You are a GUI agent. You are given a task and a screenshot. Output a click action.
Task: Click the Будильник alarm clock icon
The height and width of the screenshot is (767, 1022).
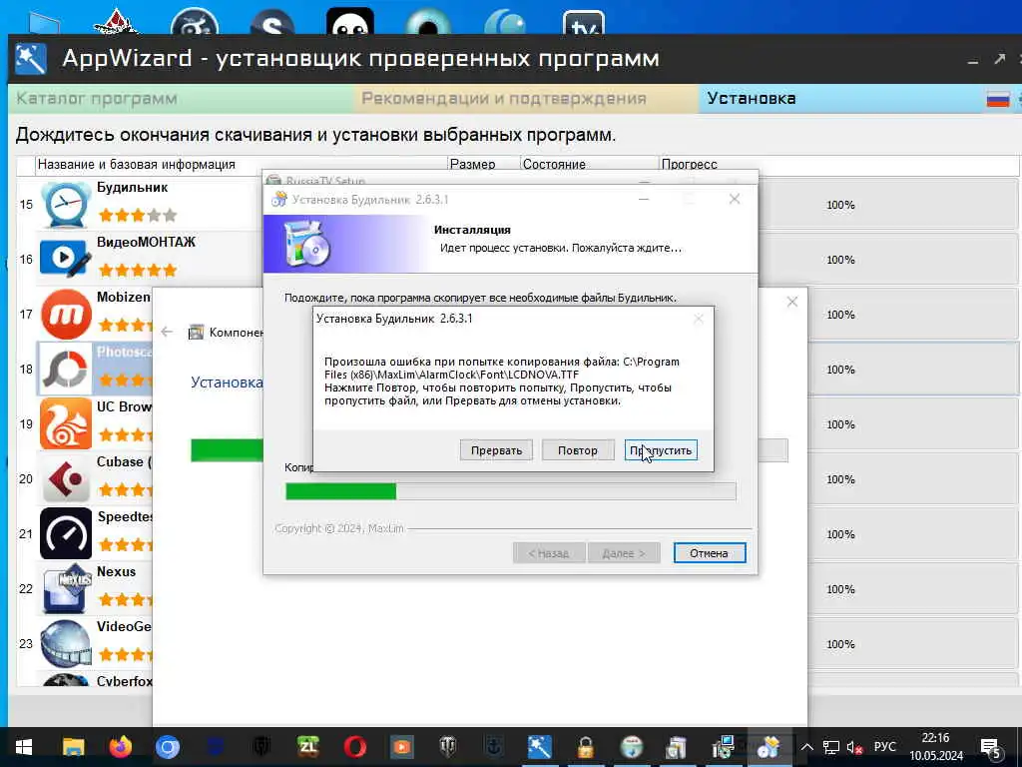coord(65,204)
